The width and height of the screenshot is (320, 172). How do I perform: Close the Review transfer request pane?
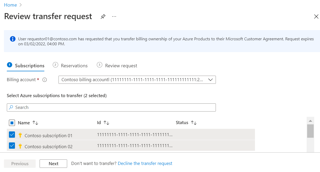click(x=316, y=16)
